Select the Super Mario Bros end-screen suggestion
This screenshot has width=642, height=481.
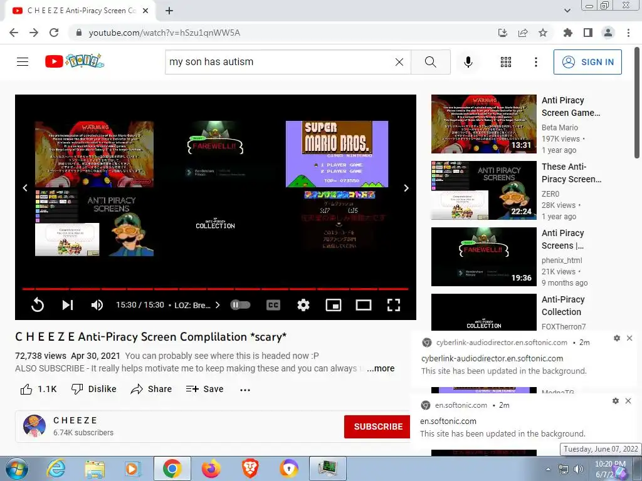coord(337,154)
